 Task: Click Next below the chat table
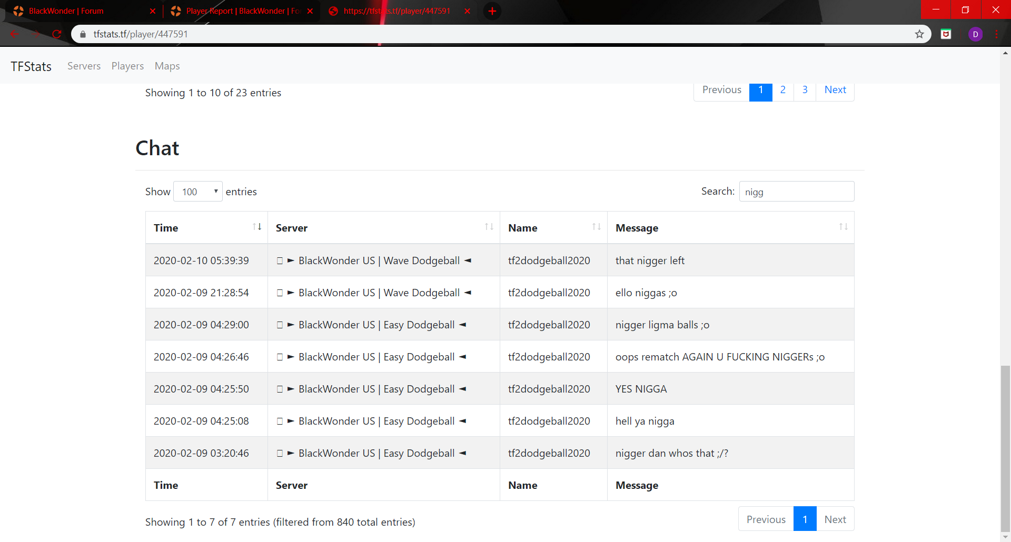pos(835,519)
